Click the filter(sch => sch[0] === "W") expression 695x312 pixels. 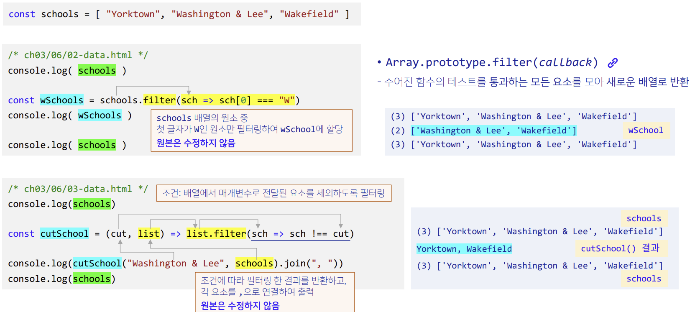(x=221, y=100)
